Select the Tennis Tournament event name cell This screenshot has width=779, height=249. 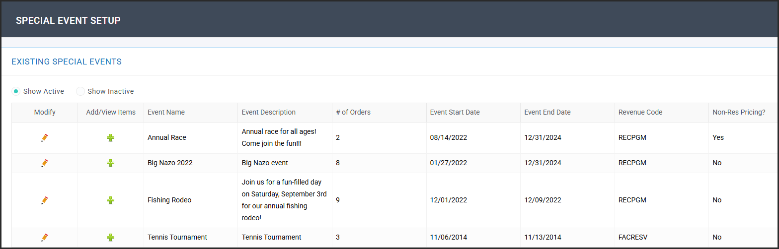pos(177,237)
